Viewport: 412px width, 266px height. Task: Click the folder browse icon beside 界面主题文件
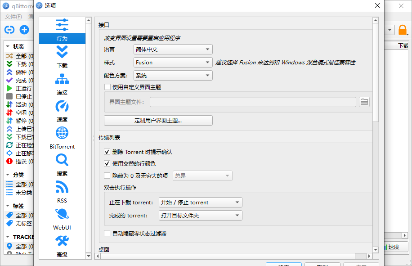click(364, 102)
